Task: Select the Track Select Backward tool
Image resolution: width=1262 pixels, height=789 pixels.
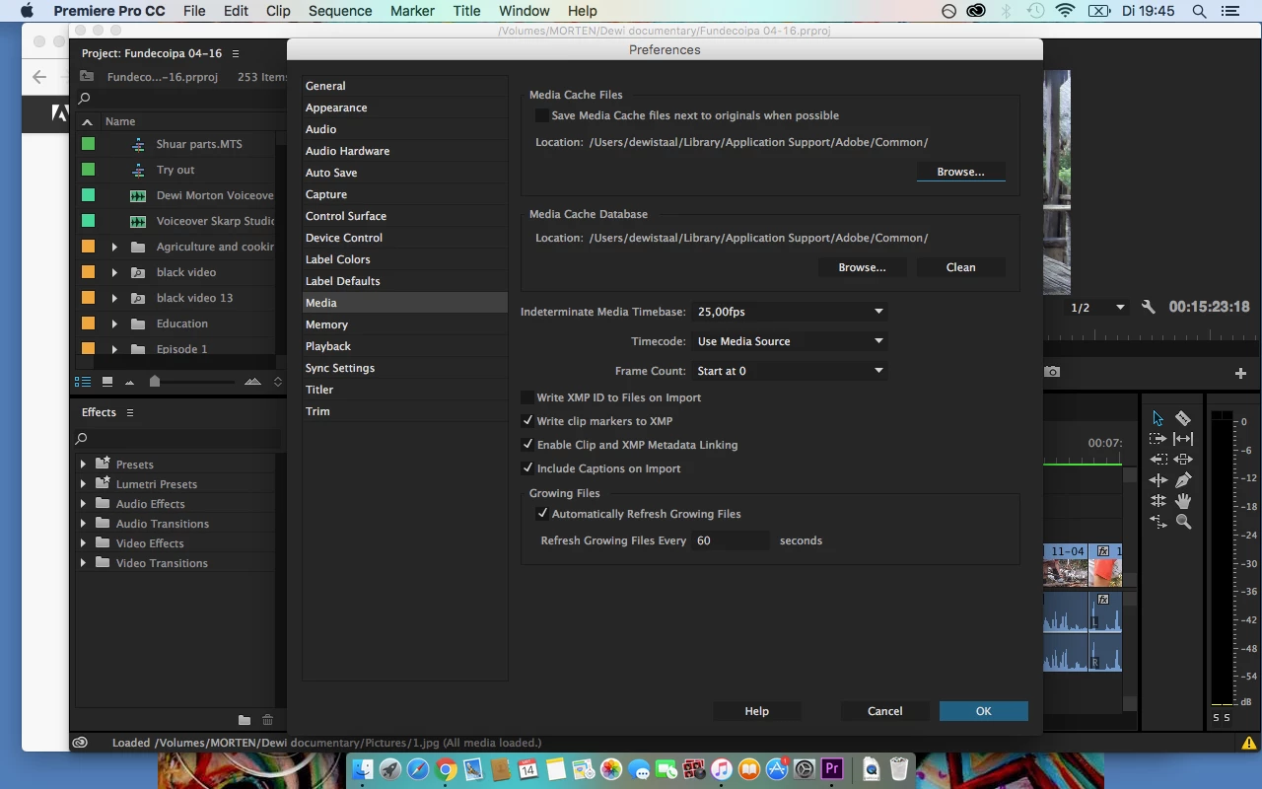Action: (x=1157, y=460)
